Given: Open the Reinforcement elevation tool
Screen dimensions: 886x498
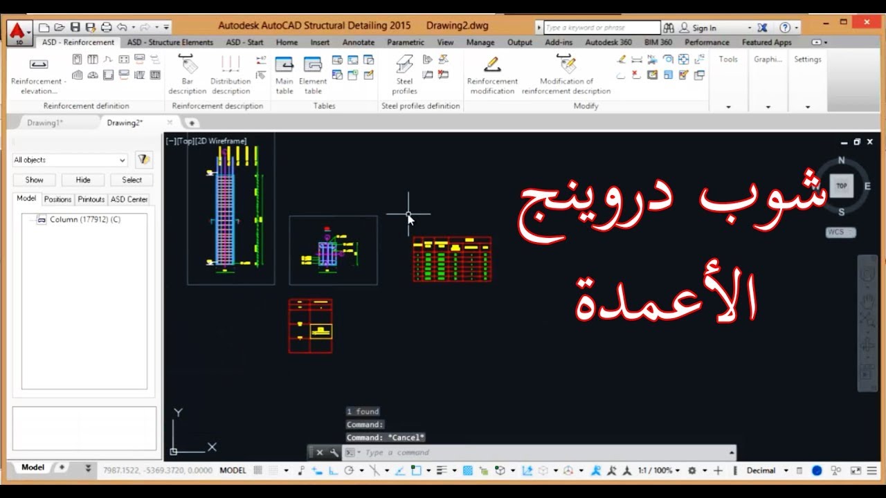Looking at the screenshot, I should click(x=39, y=76).
